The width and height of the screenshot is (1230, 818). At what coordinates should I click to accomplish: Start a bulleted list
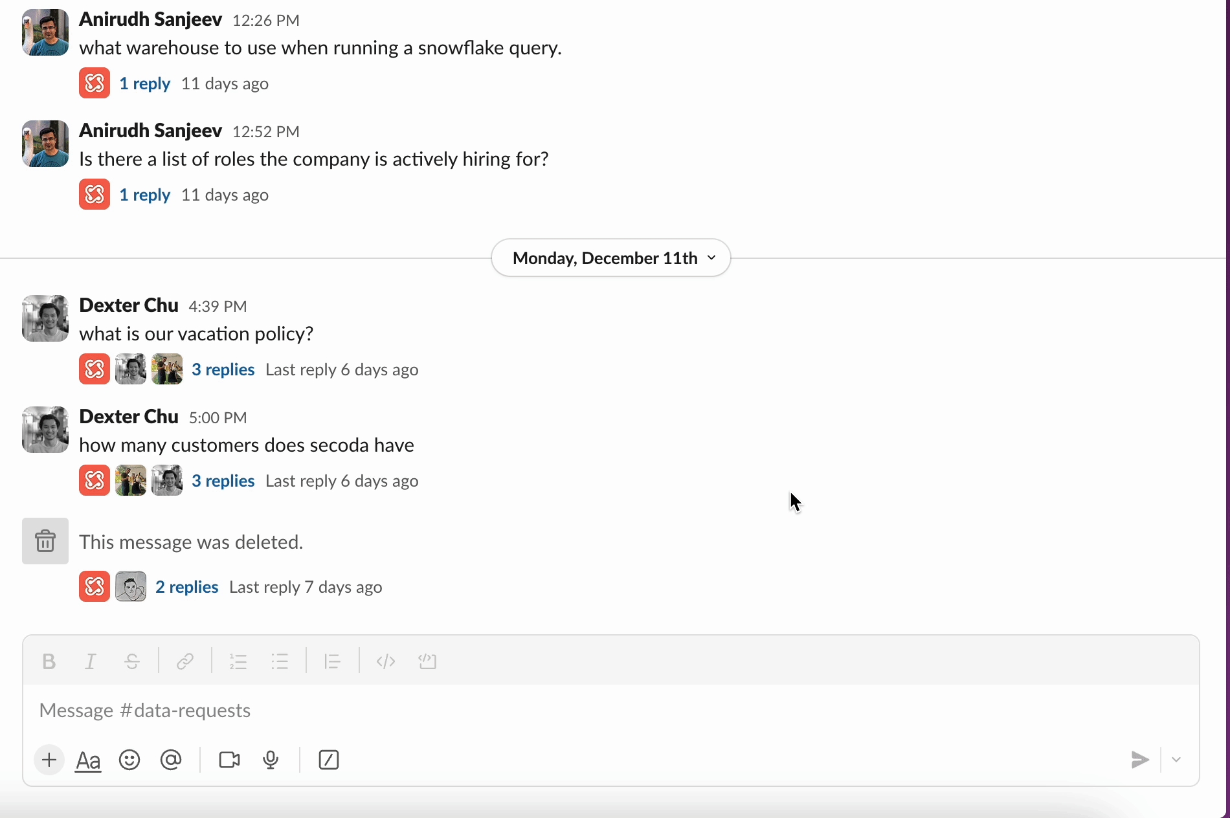(x=280, y=661)
